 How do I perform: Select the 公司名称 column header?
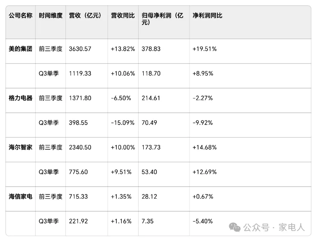coord(21,15)
